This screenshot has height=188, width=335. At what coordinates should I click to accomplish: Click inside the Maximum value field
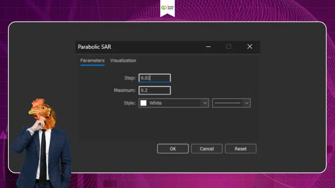point(154,90)
